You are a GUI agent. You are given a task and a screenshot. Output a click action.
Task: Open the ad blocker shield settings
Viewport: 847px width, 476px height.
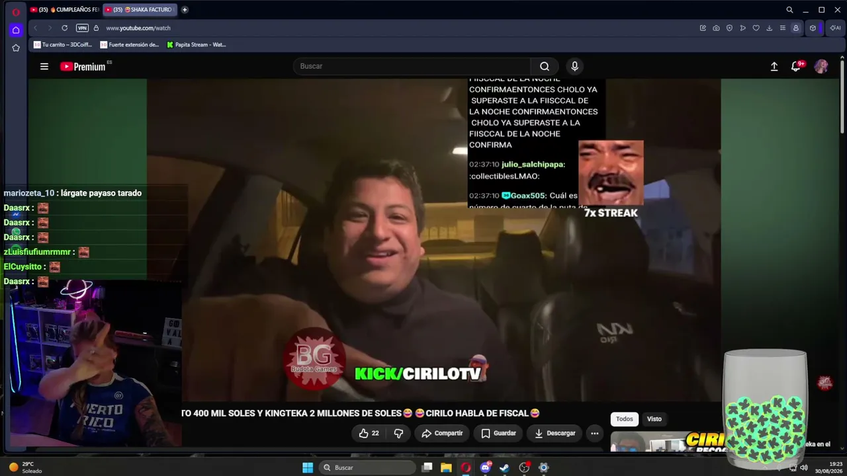[729, 28]
